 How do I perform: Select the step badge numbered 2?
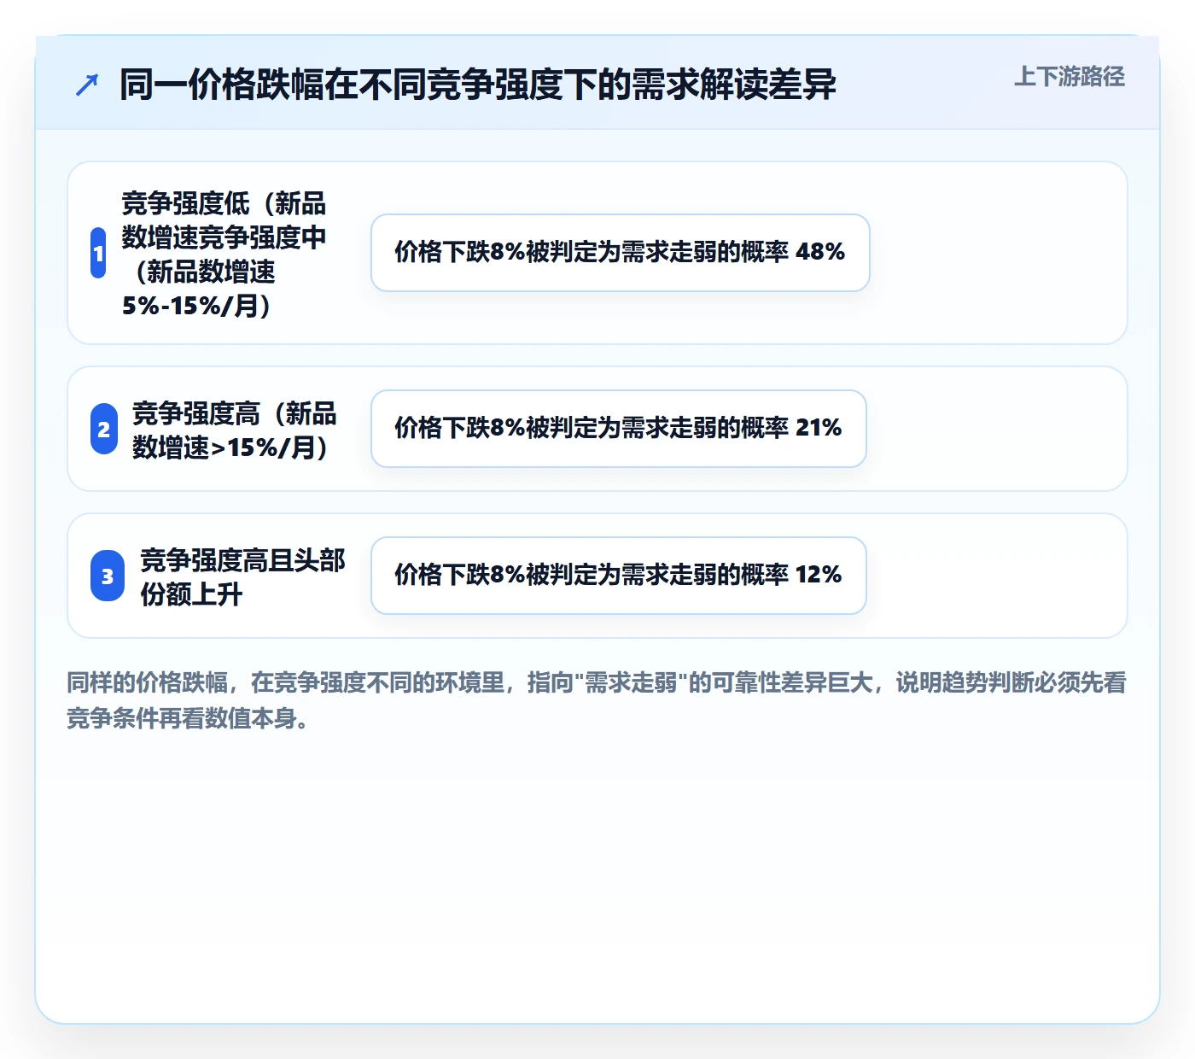click(104, 429)
